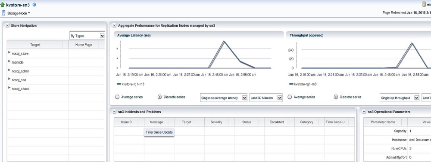Open the Last 60 Minutes dropdown
The height and width of the screenshot is (162, 431).
[x=266, y=98]
